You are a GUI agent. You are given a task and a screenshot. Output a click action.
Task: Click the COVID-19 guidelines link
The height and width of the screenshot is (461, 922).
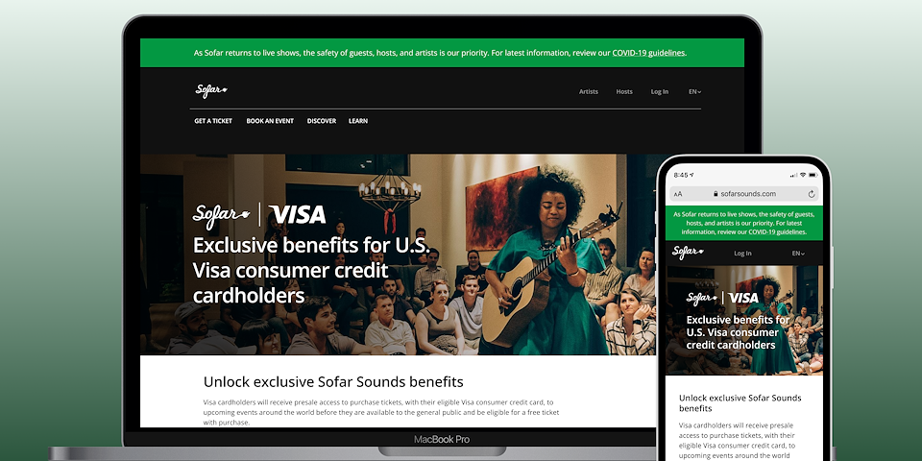648,53
